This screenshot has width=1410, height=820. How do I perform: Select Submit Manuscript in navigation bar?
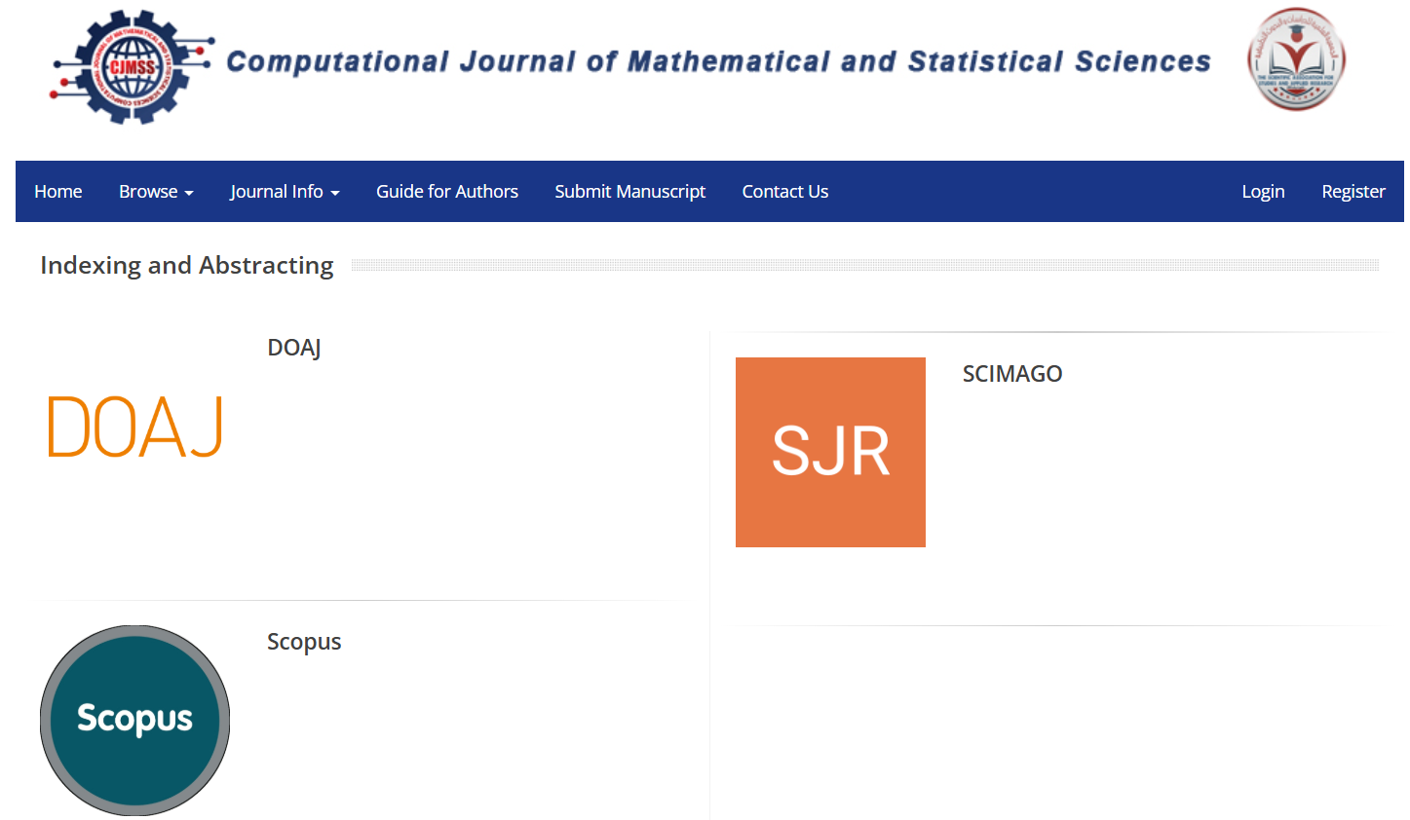pyautogui.click(x=629, y=192)
